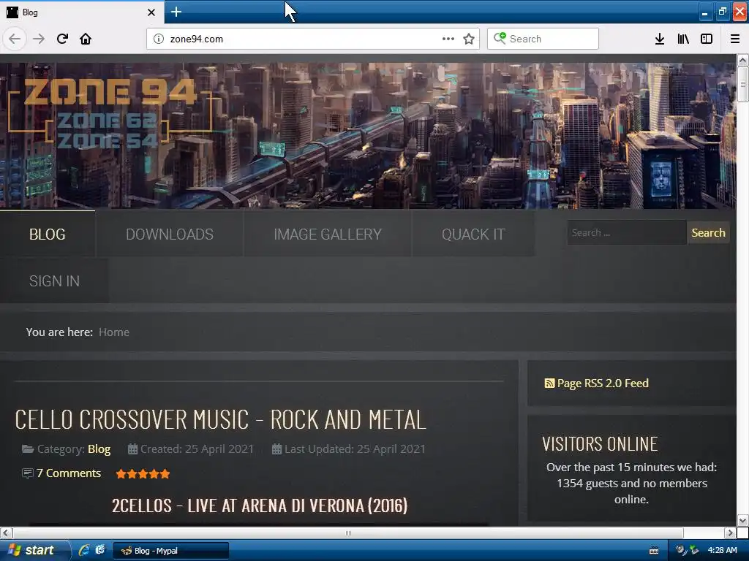Open the 7 Comments link
Screen dimensions: 749x561
68,473
